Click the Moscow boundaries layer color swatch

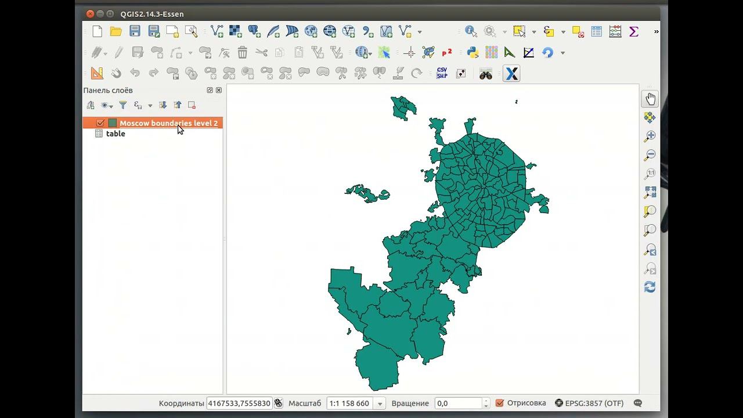[x=113, y=123]
